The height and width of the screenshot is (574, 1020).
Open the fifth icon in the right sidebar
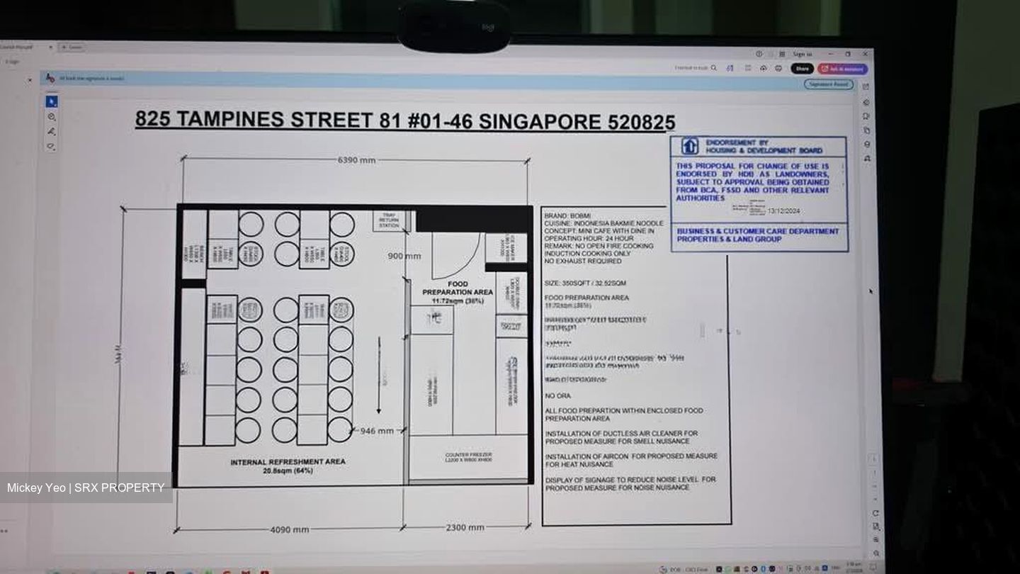click(x=867, y=145)
